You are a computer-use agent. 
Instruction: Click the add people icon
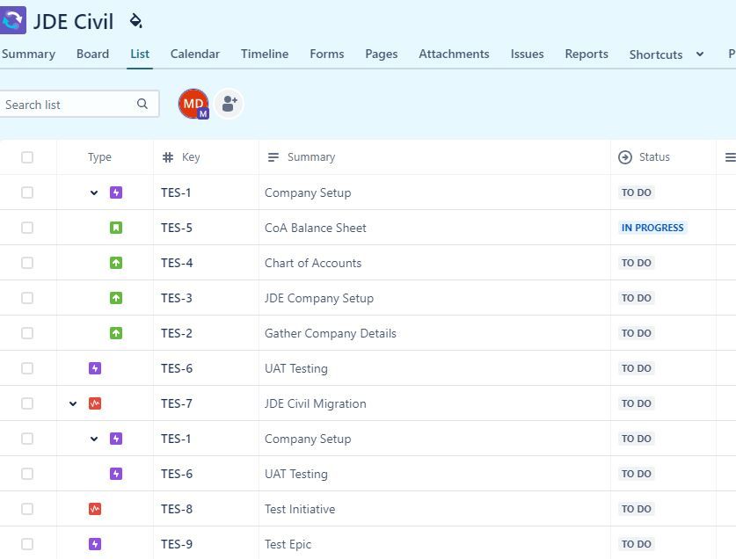click(x=229, y=104)
